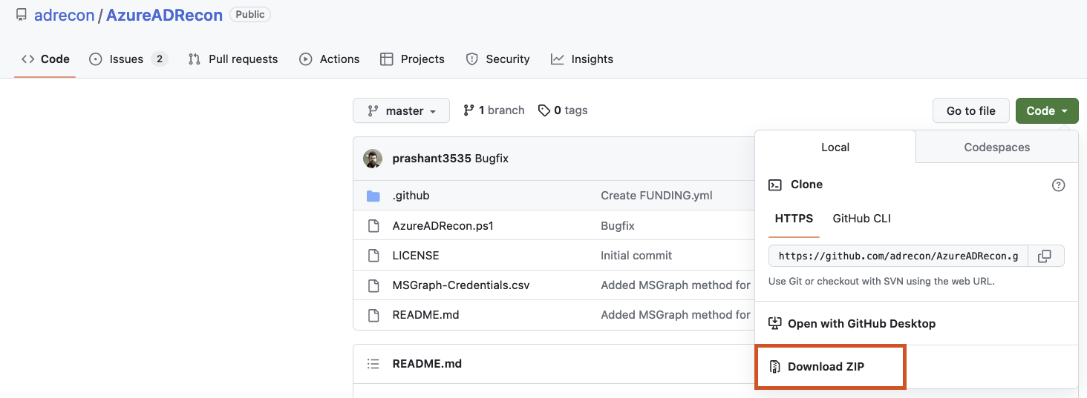Open the master branch dropdown
This screenshot has width=1087, height=398.
click(401, 111)
